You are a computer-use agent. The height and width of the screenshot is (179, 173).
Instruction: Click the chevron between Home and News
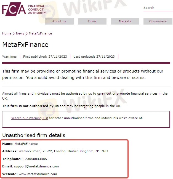[x=14, y=34]
